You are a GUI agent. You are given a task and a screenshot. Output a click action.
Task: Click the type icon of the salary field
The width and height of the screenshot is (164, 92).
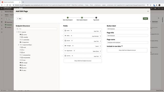(65, 36)
